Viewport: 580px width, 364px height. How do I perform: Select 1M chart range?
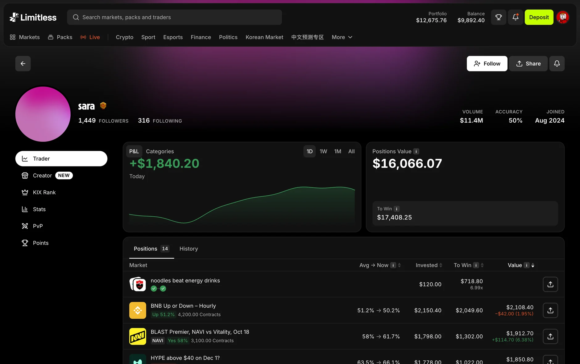[x=338, y=151]
